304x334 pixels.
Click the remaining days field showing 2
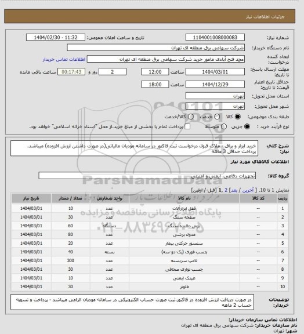(113, 72)
